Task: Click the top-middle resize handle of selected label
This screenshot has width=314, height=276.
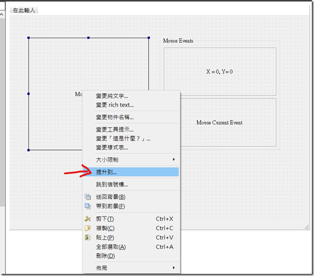Action: click(x=88, y=38)
